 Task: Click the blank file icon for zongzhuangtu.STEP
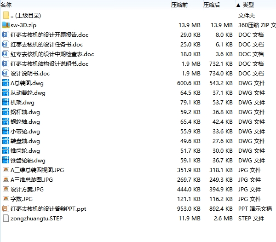click(x=6, y=218)
